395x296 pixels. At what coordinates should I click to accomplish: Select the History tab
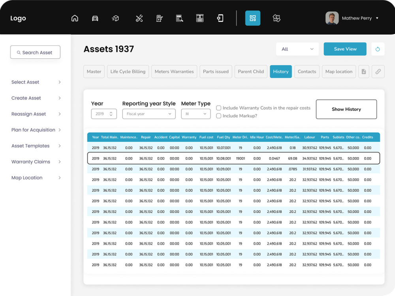[281, 71]
